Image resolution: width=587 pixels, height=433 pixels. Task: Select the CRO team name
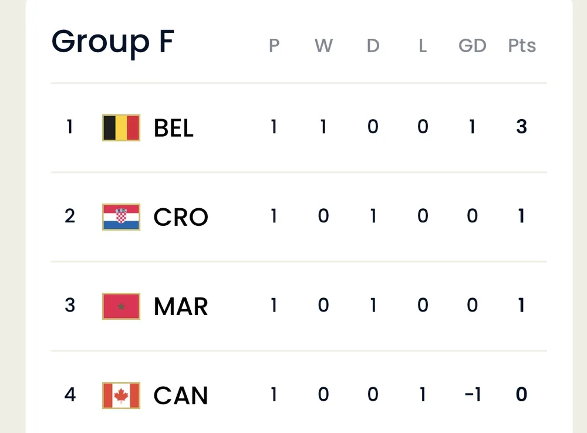pos(181,217)
